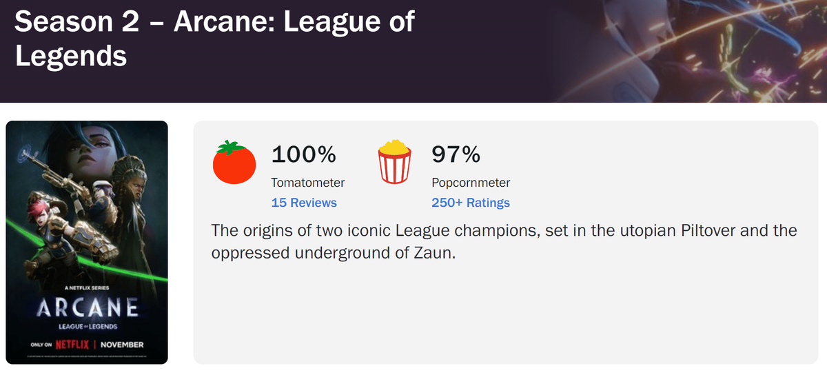Click the red tomato icon
This screenshot has width=827, height=375.
click(234, 163)
